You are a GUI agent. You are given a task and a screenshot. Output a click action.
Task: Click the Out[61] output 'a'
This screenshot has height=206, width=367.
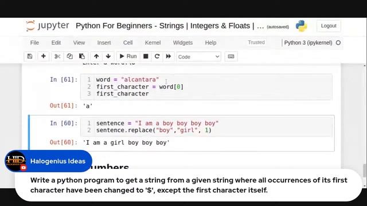coord(88,106)
